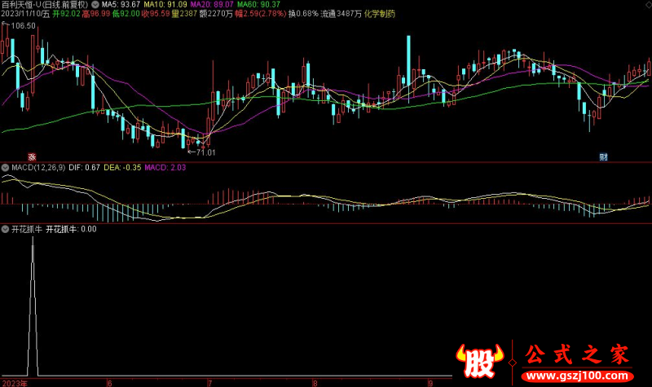This screenshot has height=387, width=652.
Task: Select the 开花抓牛 indicator title
Action: [x=26, y=230]
